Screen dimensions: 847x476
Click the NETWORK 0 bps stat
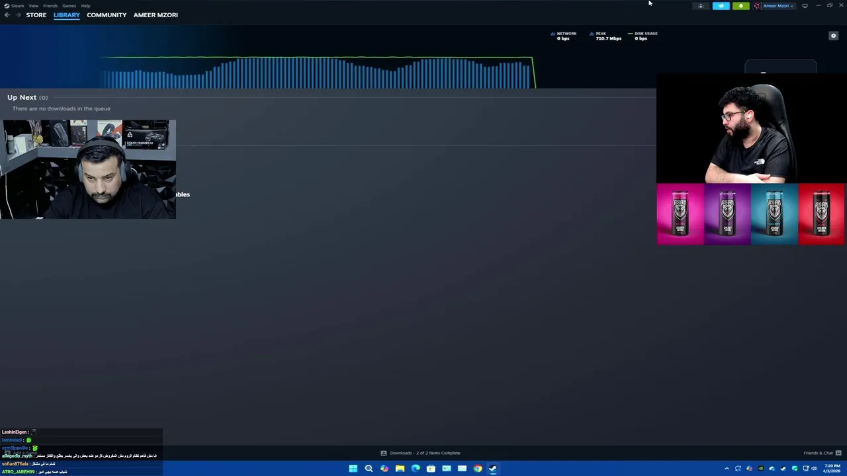(563, 36)
